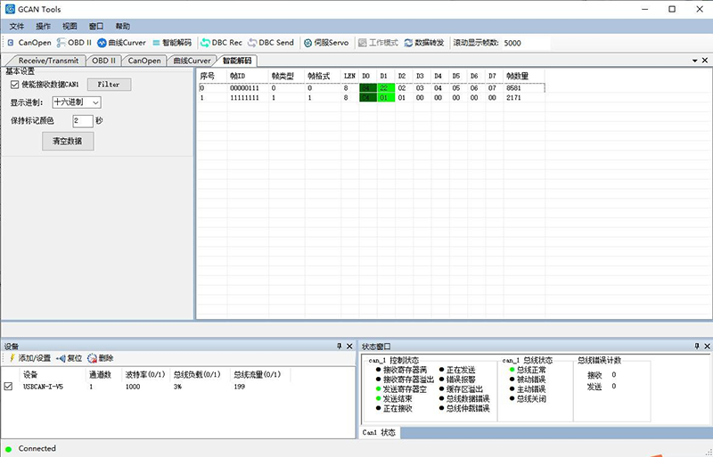
Task: Open the tab list dropdown arrow beside tabs
Action: [693, 61]
